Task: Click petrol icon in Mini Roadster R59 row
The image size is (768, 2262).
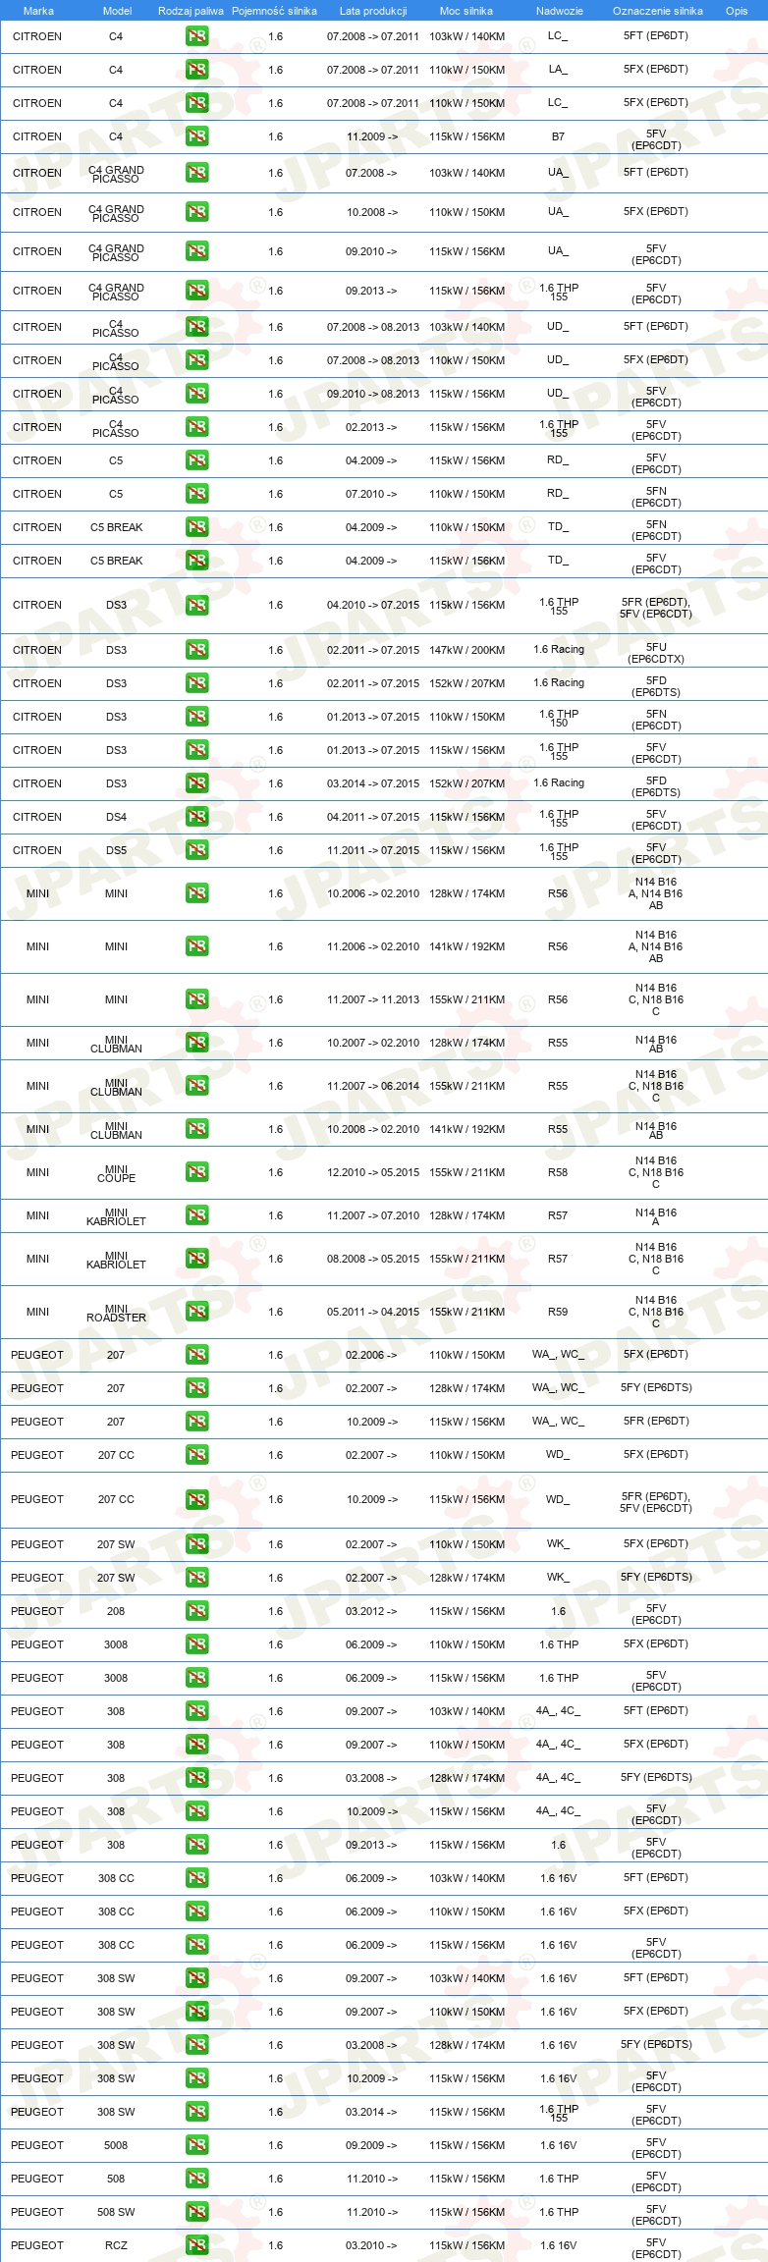Action: tap(196, 1312)
